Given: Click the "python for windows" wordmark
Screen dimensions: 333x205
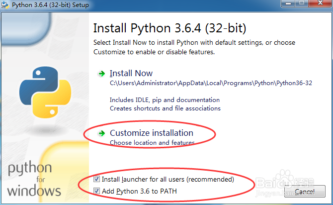Looking at the screenshot, I should [x=34, y=178].
